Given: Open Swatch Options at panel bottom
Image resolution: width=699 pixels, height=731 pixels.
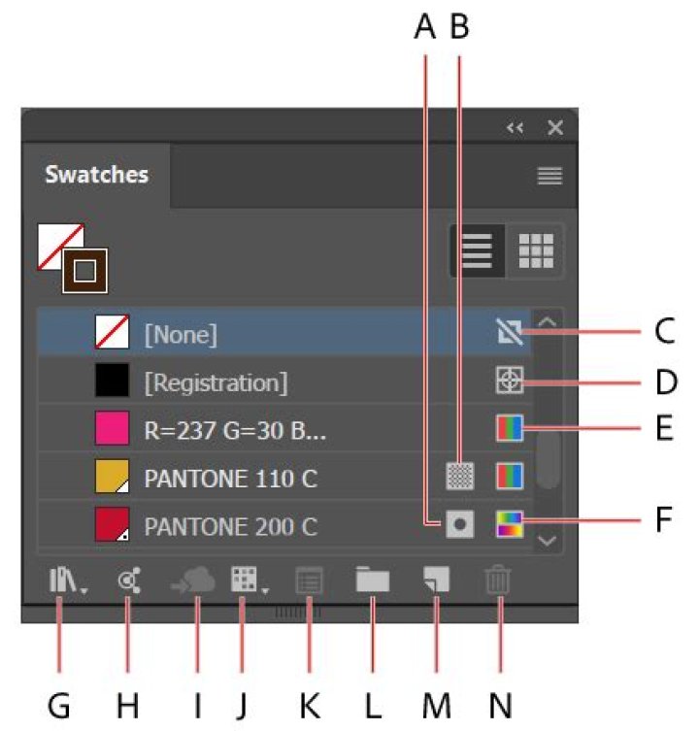Looking at the screenshot, I should [309, 581].
